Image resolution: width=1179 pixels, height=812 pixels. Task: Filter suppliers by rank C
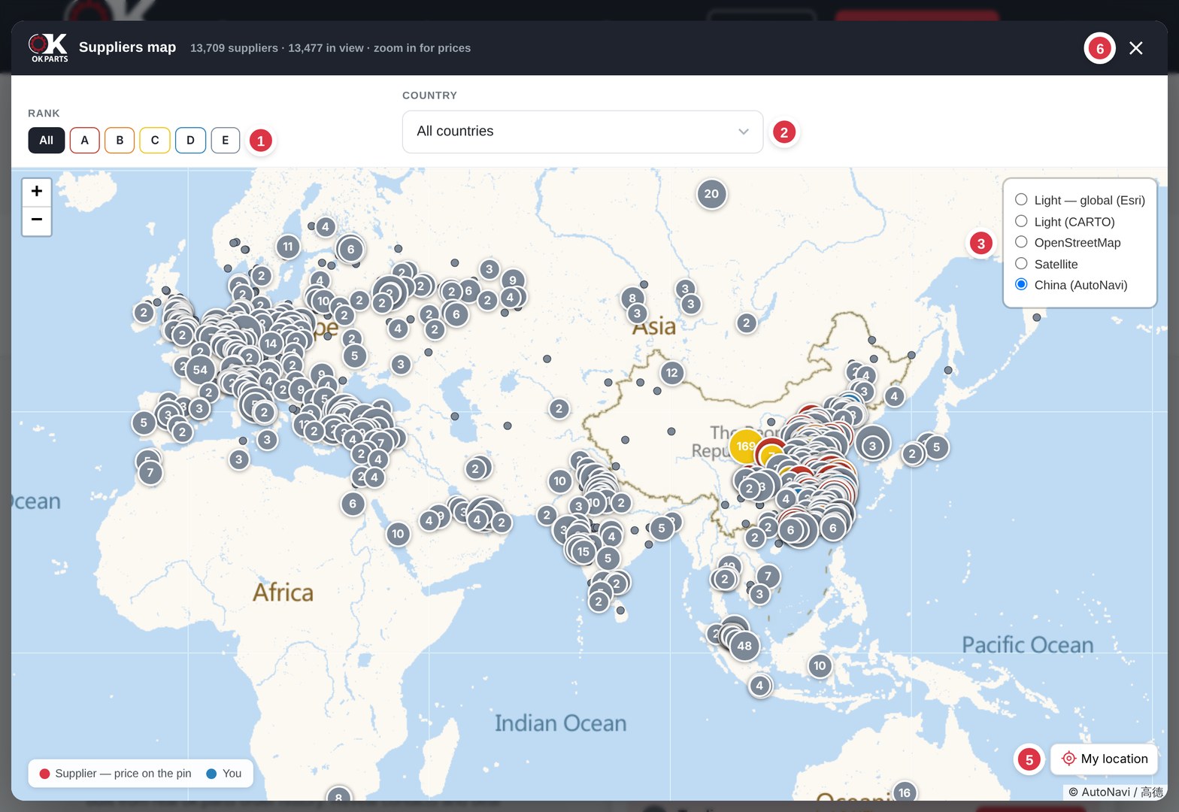click(155, 141)
